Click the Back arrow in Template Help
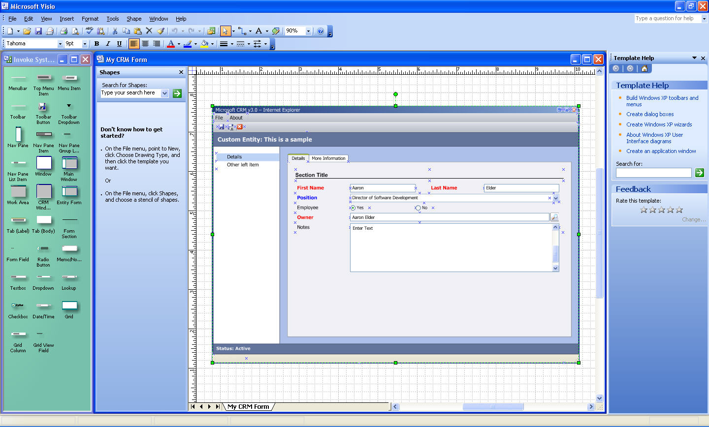Image resolution: width=709 pixels, height=427 pixels. click(x=616, y=68)
